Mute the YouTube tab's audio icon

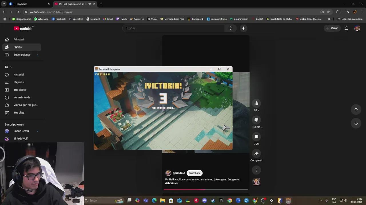89,4
